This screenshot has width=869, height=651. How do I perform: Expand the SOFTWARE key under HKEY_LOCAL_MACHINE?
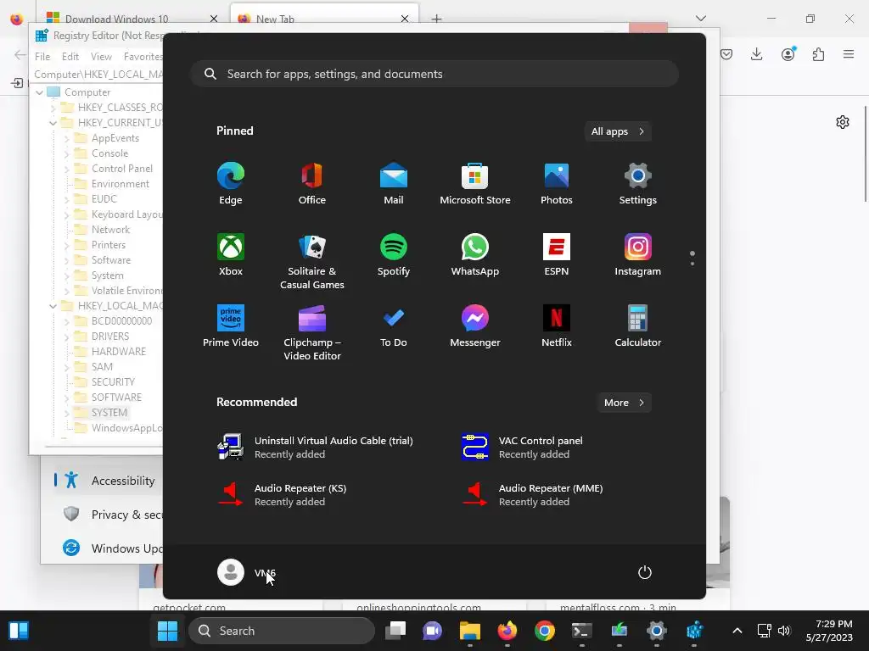[x=67, y=398]
